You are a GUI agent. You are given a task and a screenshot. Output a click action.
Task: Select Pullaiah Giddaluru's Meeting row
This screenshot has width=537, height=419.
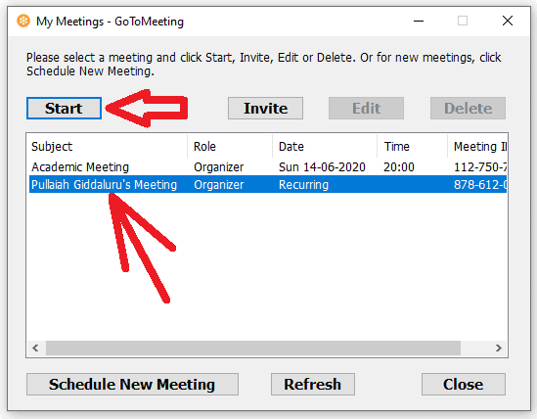click(x=268, y=184)
